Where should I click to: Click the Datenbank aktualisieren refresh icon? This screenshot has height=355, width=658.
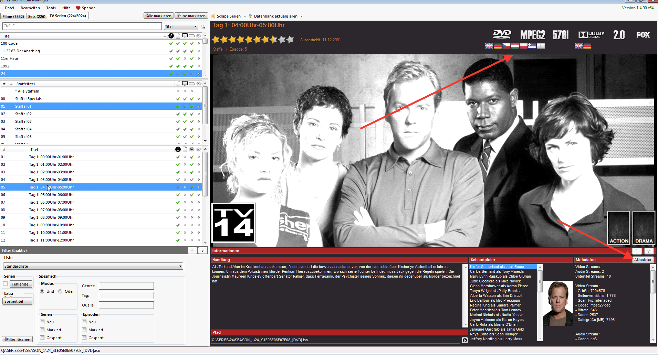(250, 16)
